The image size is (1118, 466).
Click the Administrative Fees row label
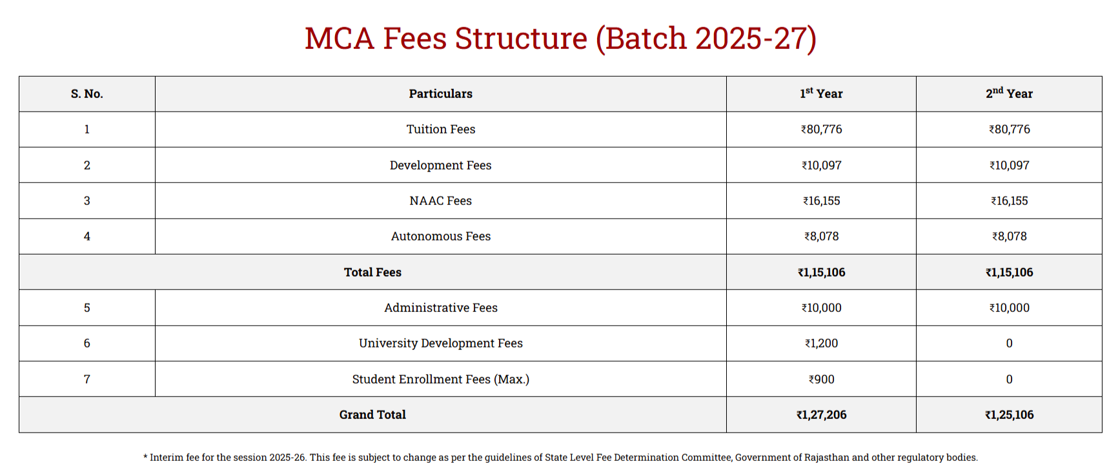coord(440,308)
